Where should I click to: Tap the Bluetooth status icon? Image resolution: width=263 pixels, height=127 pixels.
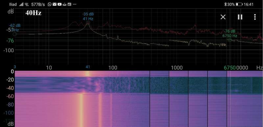tap(226, 4)
